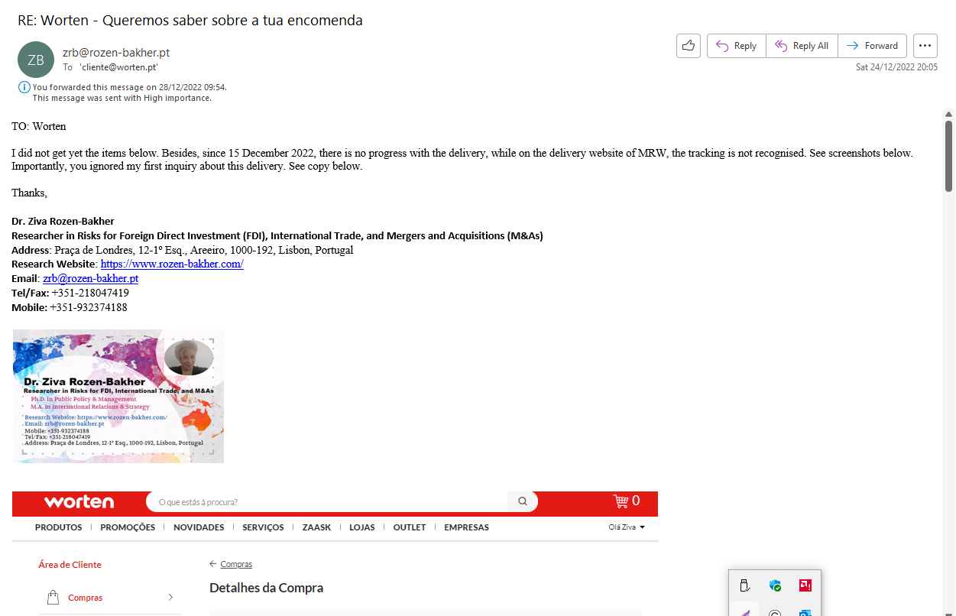The width and height of the screenshot is (956, 616).
Task: Click the scrollbar up arrow
Action: (x=948, y=114)
